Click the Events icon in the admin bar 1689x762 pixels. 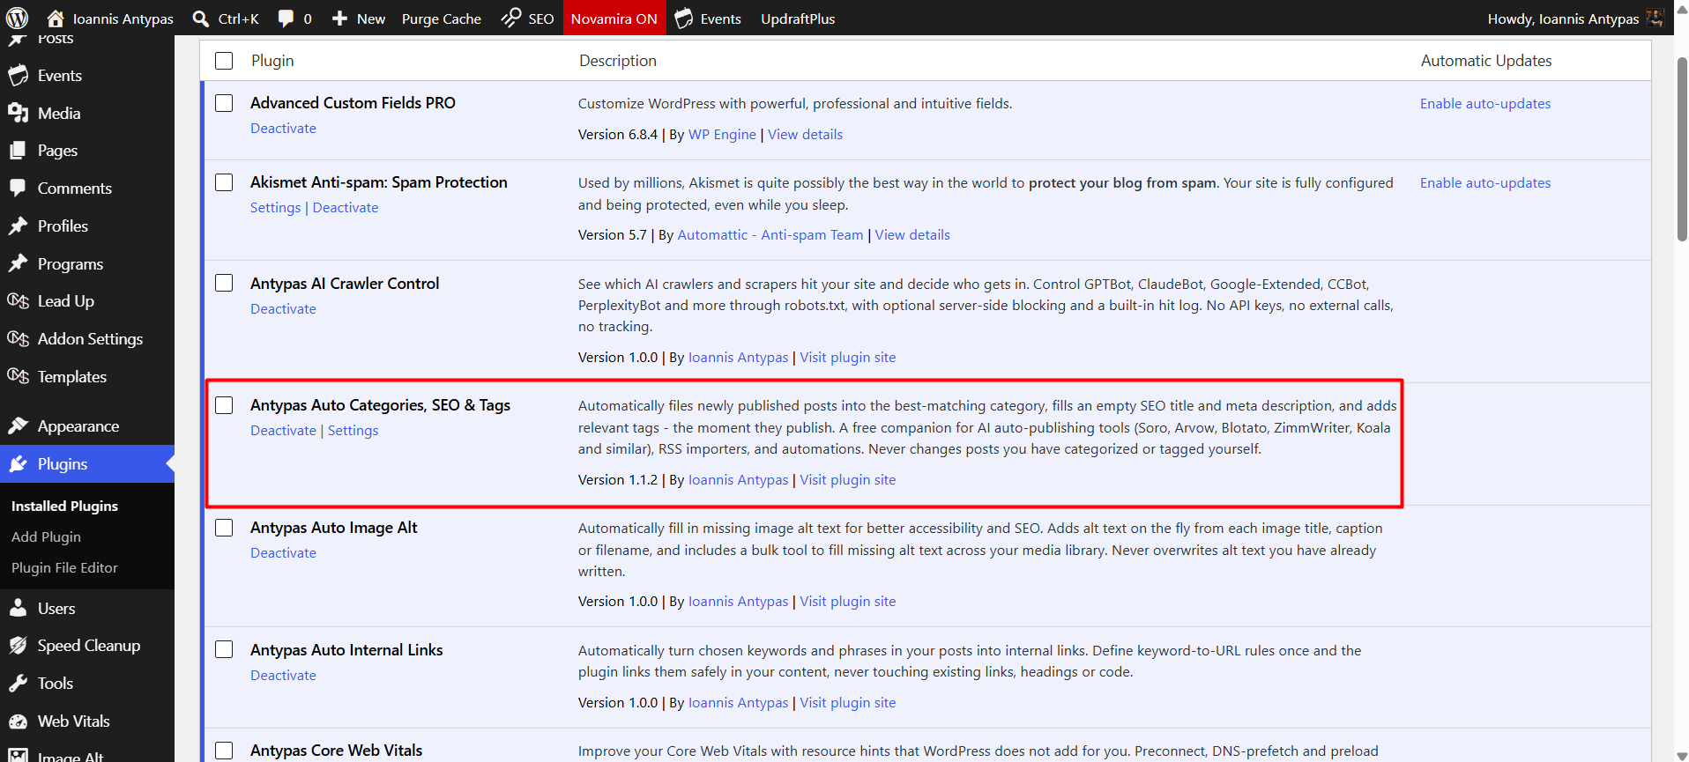pyautogui.click(x=684, y=18)
